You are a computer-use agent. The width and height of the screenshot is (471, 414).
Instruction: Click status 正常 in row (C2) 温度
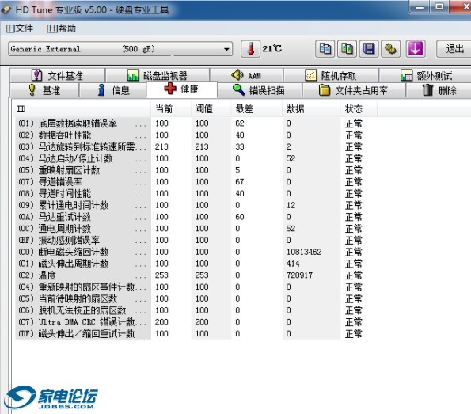[x=354, y=275]
